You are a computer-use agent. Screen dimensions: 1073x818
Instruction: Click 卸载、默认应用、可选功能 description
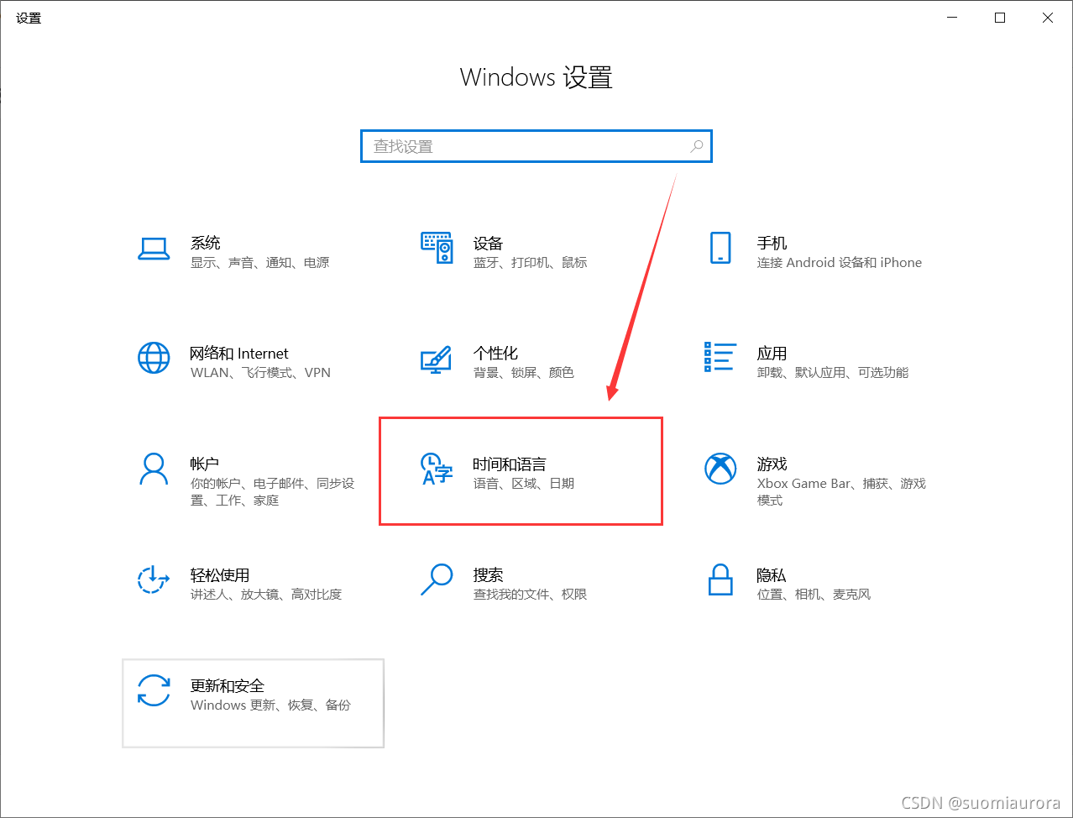tap(833, 373)
